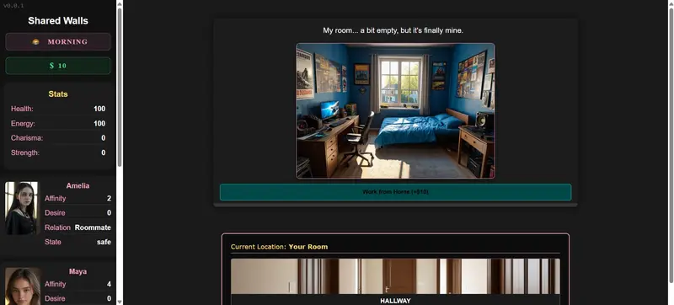Click the main page scrollbar thumb
The image size is (674, 305).
click(x=671, y=145)
